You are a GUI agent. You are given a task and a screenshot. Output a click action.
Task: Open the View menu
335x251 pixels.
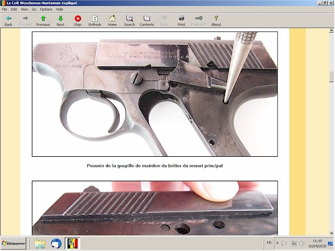(24, 9)
